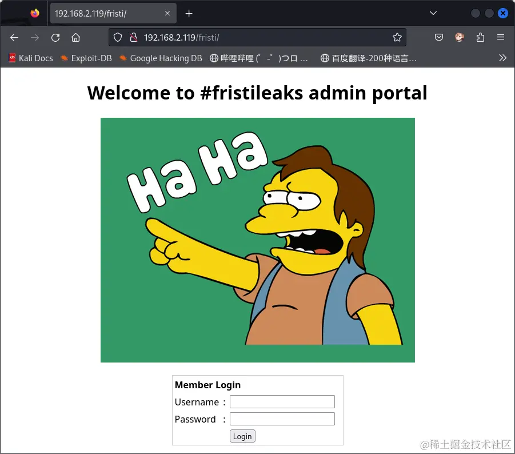The height and width of the screenshot is (454, 515).
Task: Click the forward navigation arrow
Action: click(35, 38)
